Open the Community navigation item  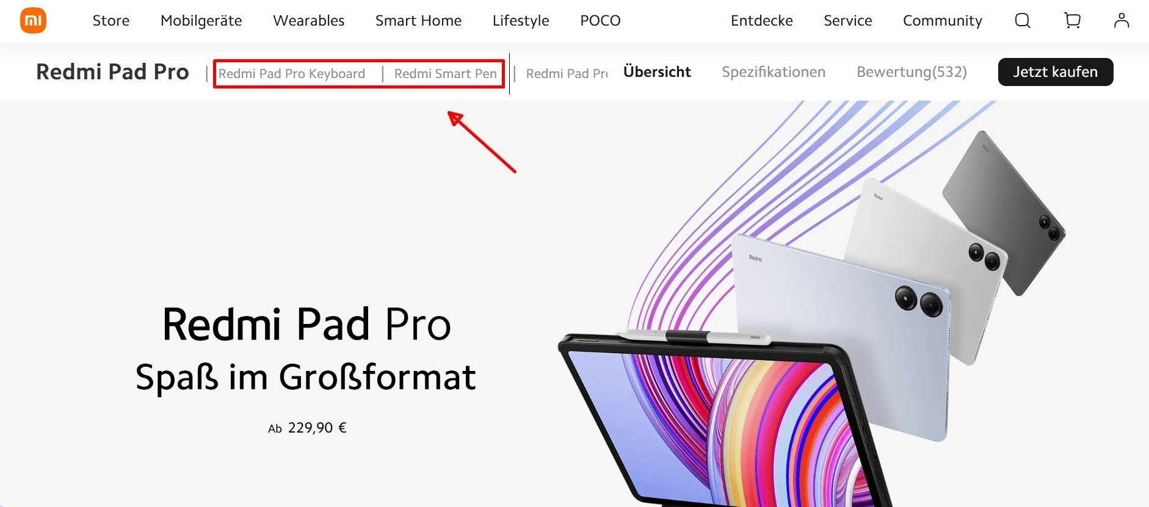(x=943, y=21)
